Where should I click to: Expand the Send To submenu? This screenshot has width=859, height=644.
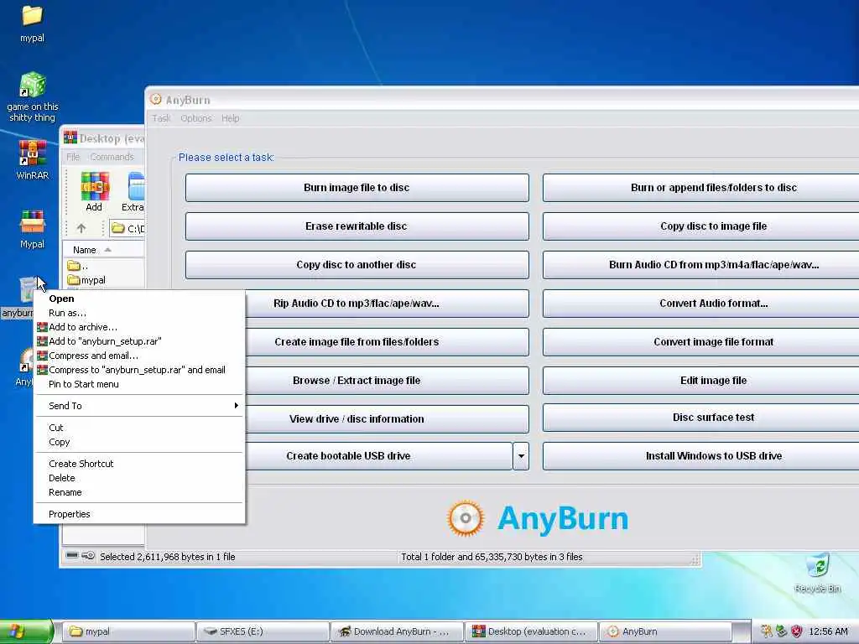coord(139,406)
